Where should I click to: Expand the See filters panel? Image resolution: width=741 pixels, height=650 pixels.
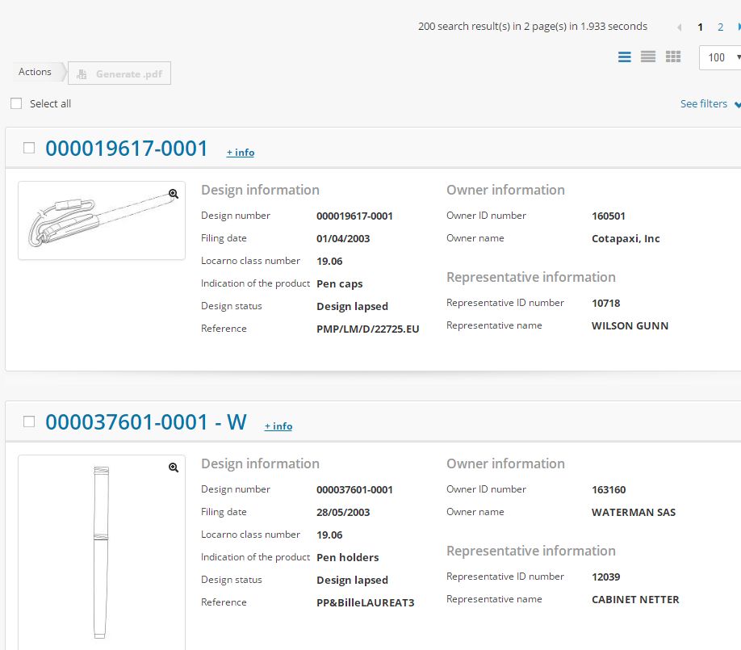pyautogui.click(x=710, y=104)
